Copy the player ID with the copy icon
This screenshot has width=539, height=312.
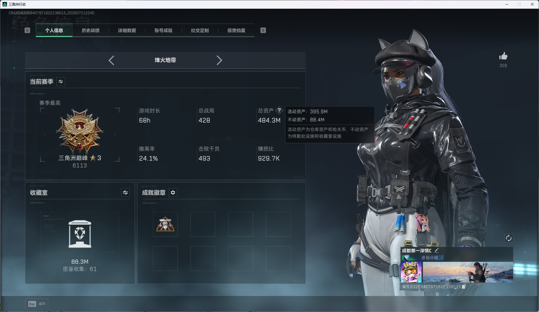pos(464,286)
